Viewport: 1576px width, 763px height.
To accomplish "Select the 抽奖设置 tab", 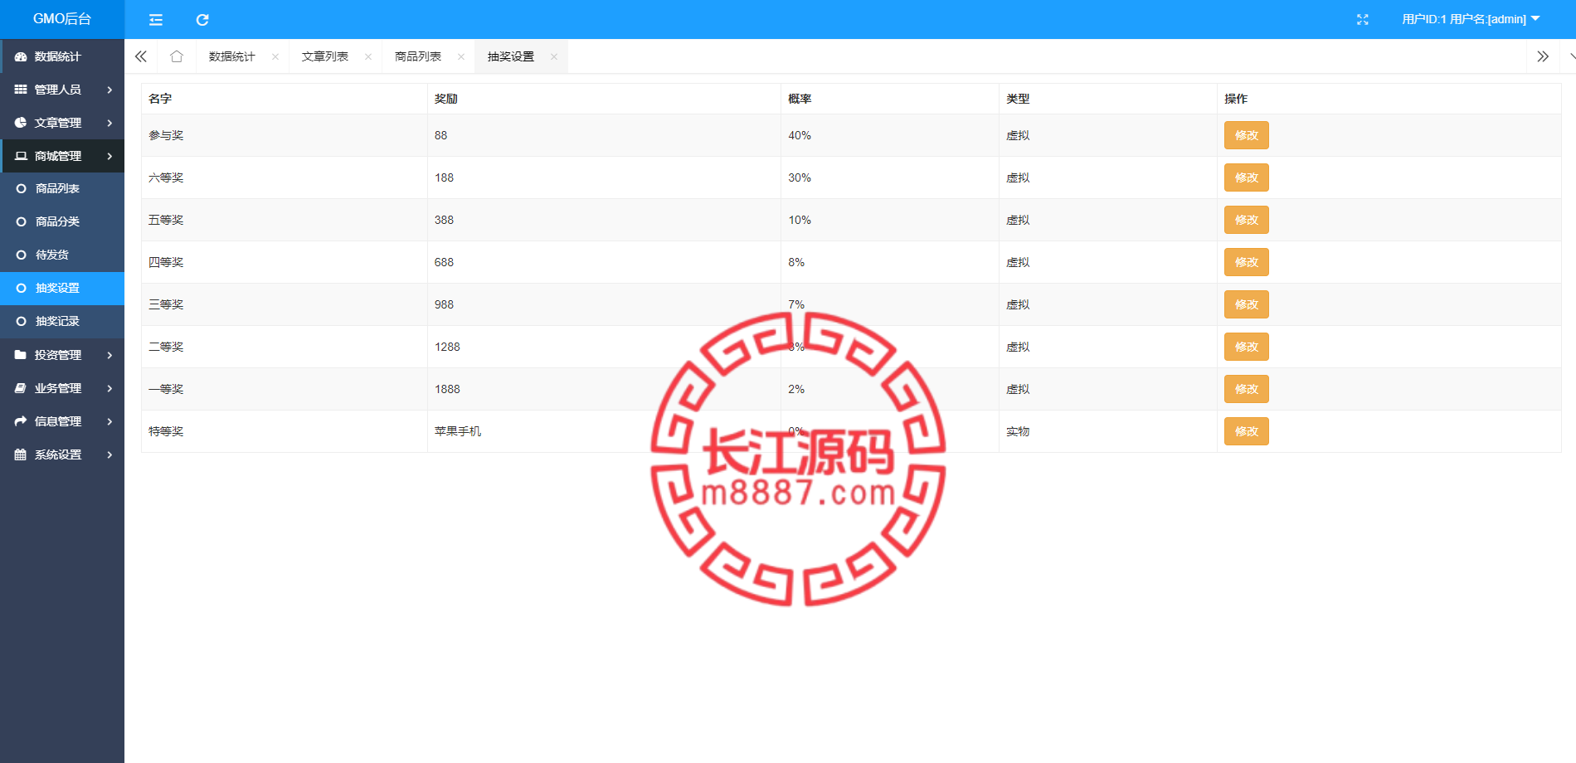I will (511, 56).
